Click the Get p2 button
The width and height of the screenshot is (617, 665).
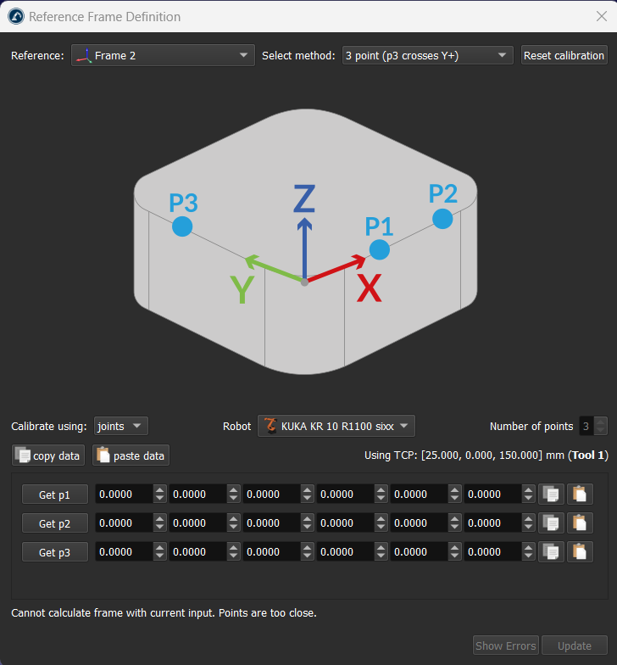pos(54,523)
